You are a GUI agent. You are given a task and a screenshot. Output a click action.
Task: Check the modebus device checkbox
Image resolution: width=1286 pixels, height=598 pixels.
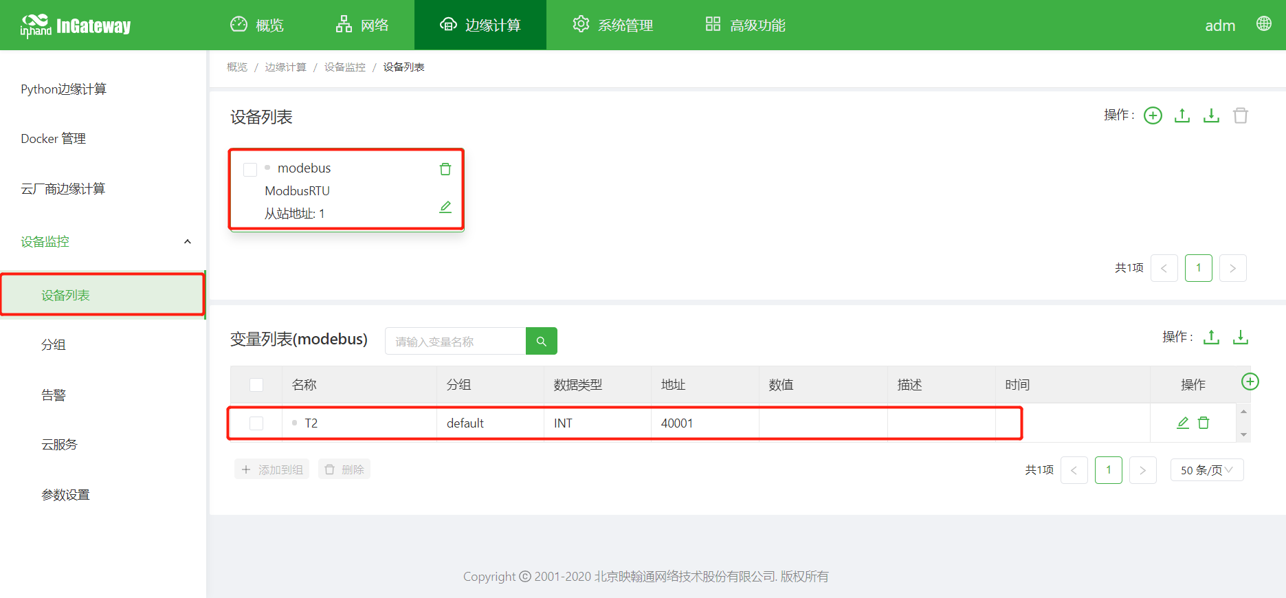pyautogui.click(x=250, y=169)
